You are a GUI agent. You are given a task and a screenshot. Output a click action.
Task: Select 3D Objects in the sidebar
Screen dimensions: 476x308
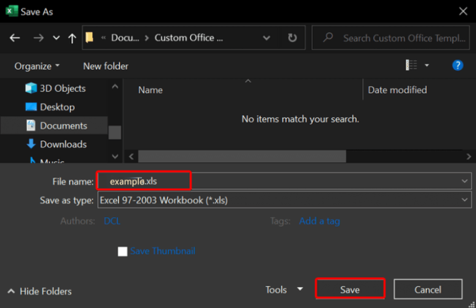(x=62, y=88)
